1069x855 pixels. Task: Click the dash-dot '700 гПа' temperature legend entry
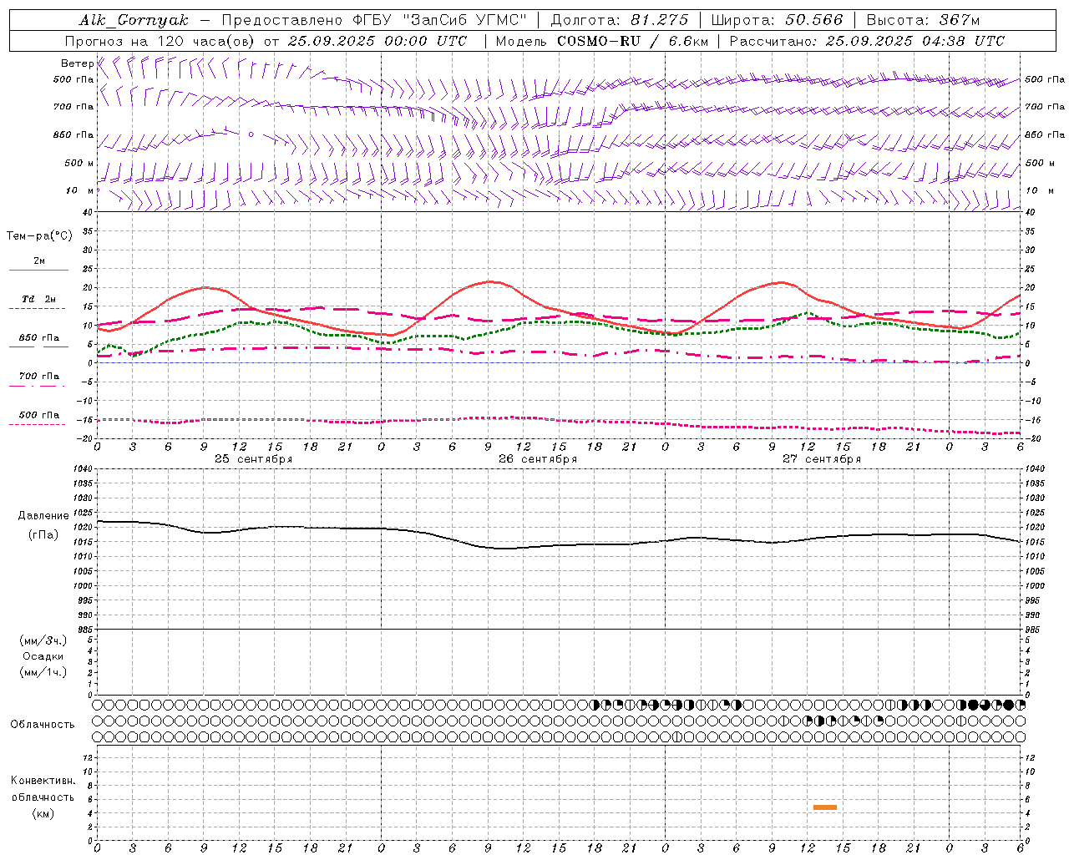[x=38, y=381]
